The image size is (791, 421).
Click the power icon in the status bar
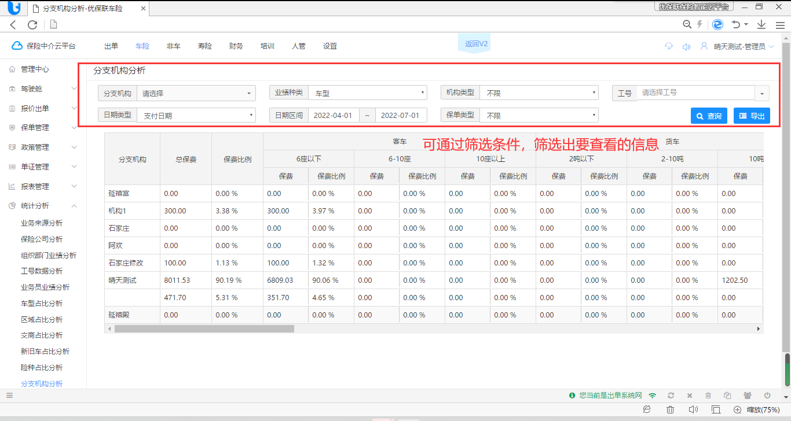767,396
